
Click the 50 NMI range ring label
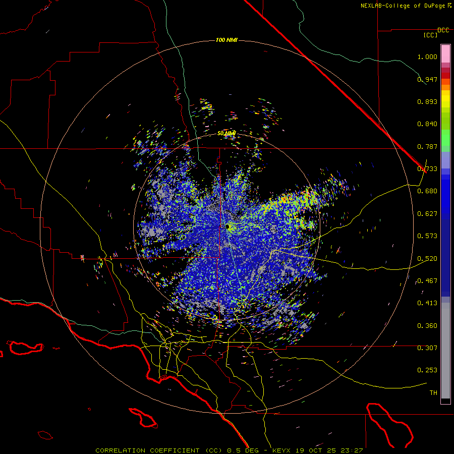(x=226, y=134)
